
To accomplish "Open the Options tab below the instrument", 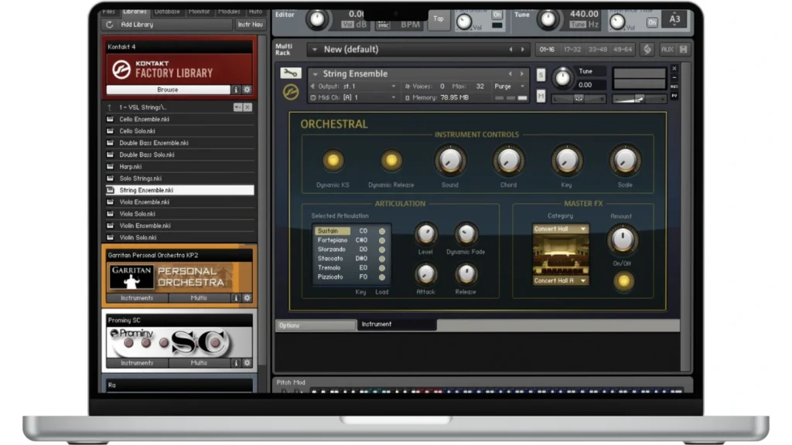I will coord(316,325).
